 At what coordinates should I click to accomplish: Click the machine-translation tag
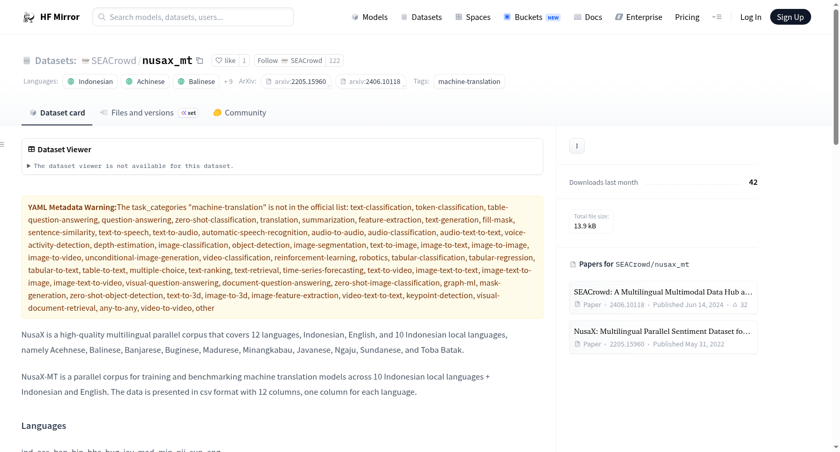click(x=469, y=81)
